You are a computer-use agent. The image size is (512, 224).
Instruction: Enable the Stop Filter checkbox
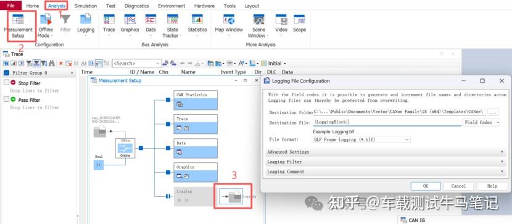pyautogui.click(x=7, y=83)
